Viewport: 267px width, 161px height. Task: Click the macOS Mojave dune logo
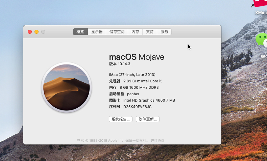(66, 87)
